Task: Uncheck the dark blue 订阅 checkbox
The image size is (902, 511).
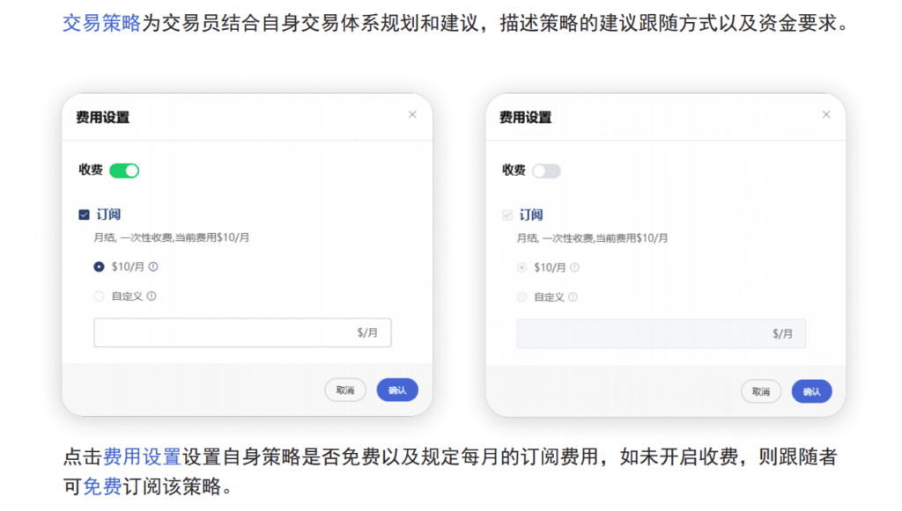Action: (85, 215)
